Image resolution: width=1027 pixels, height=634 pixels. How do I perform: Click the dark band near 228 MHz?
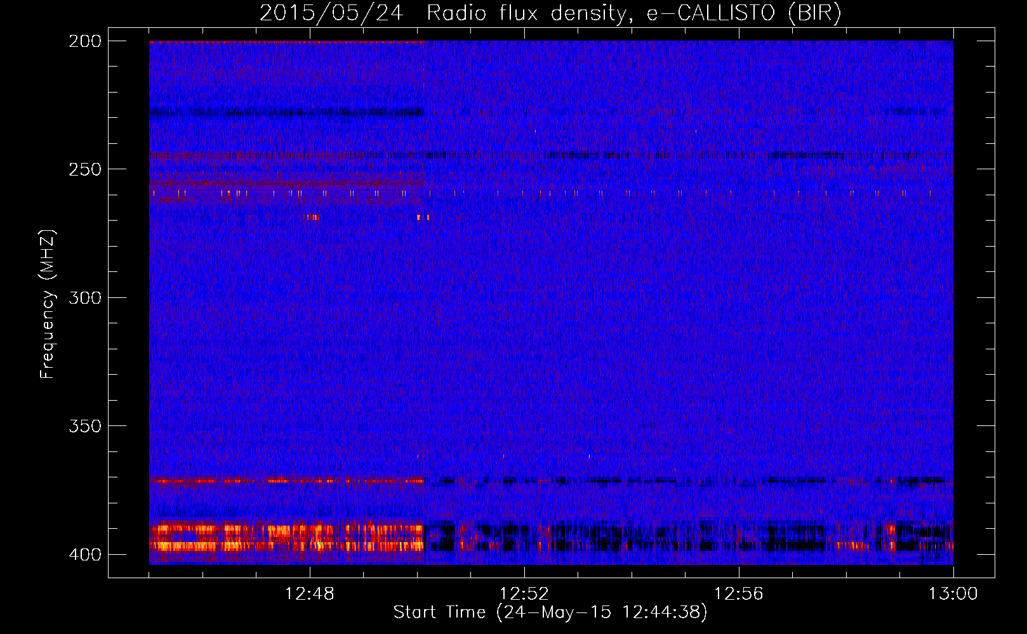tap(286, 112)
